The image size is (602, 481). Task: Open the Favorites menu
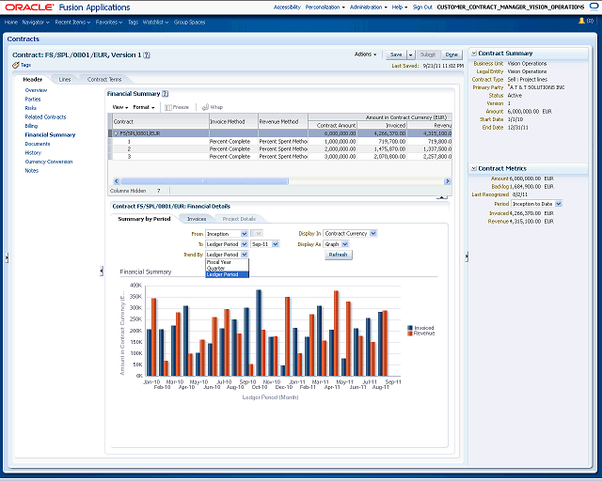(109, 23)
